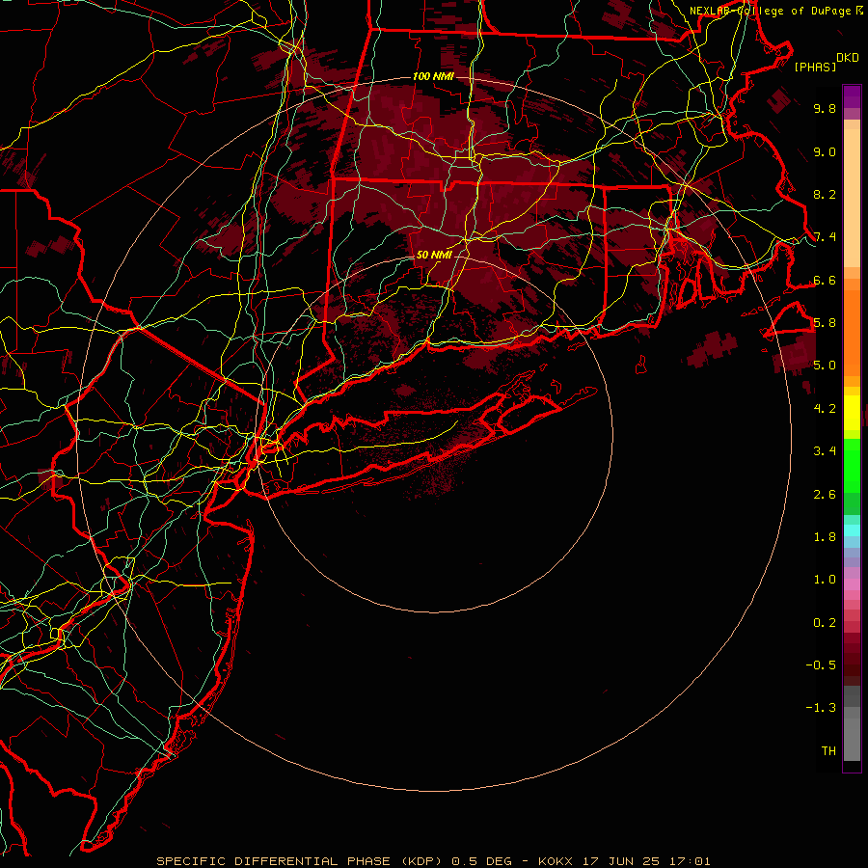Click the 2.6 color scale value
The height and width of the screenshot is (868, 868).
tap(825, 495)
